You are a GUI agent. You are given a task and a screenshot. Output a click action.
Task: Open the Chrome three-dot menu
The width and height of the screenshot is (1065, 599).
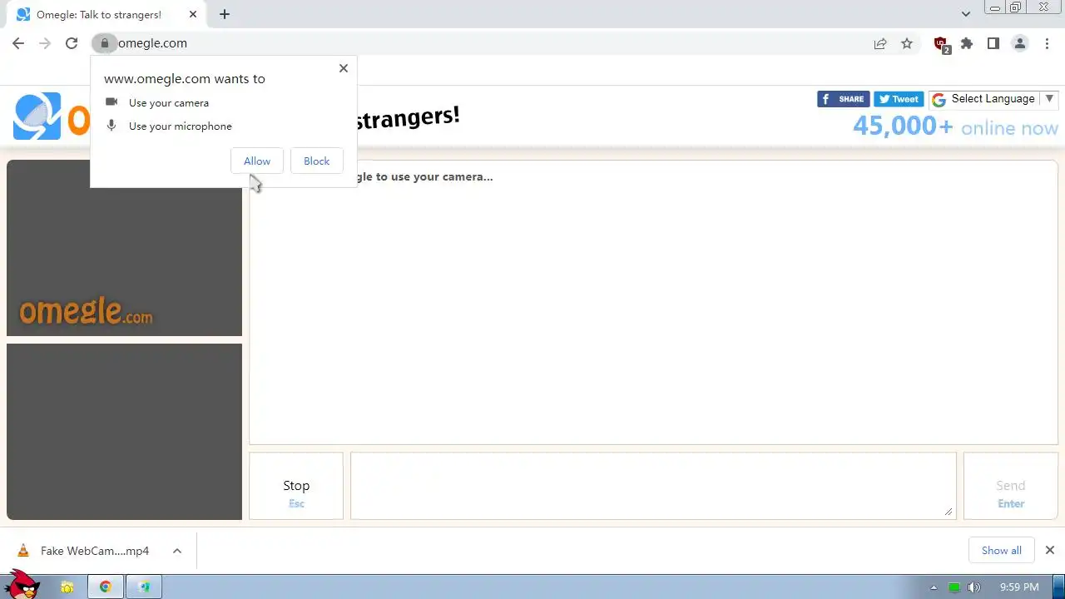click(1047, 43)
